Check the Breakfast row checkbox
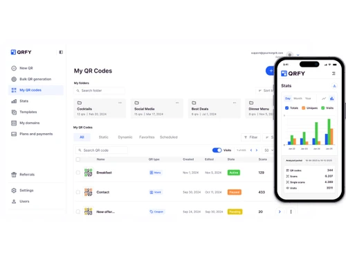The width and height of the screenshot is (346, 260). coord(78,173)
